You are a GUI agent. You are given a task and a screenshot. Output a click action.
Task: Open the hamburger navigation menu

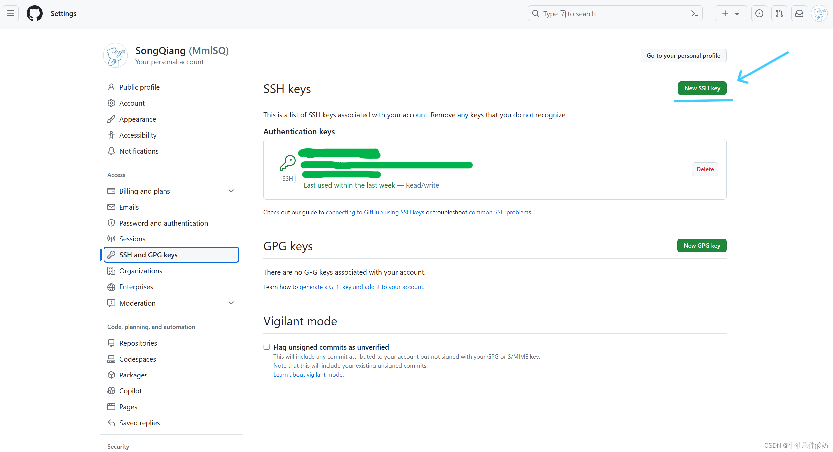pyautogui.click(x=11, y=14)
